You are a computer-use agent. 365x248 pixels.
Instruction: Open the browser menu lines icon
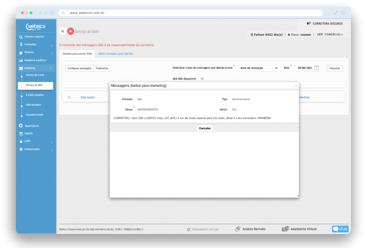[343, 13]
